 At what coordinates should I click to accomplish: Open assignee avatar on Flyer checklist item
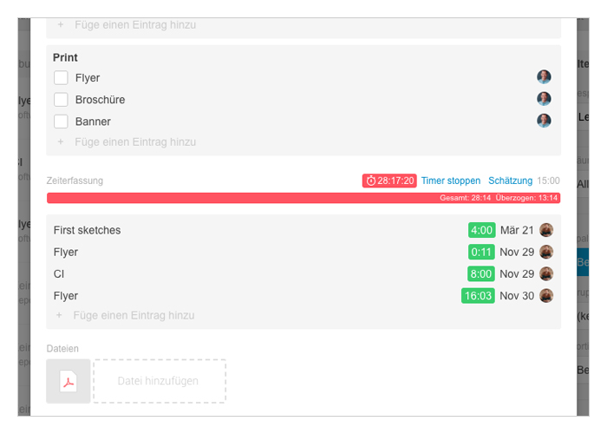tap(544, 77)
